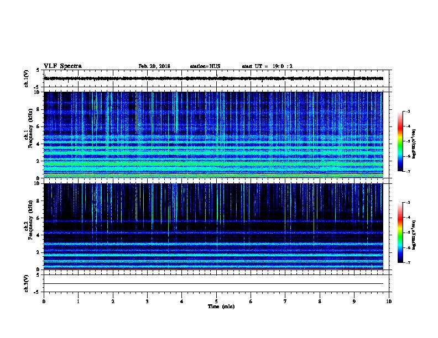Click '-7' on ch.1 colorbar scale
The height and width of the screenshot is (338, 438).
(x=408, y=171)
